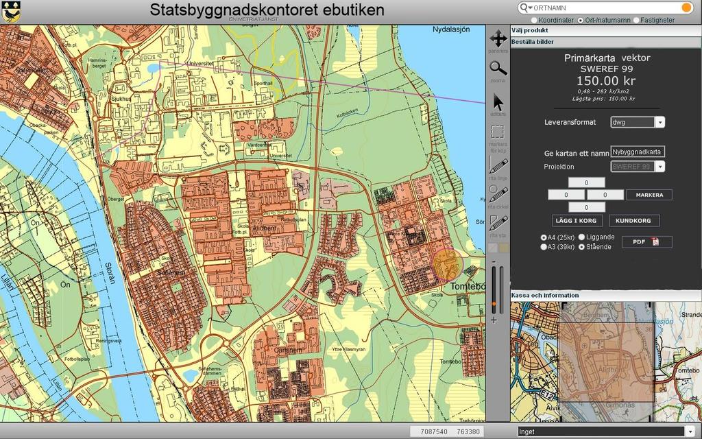Viewport: 702px width, 439px height.
Task: Select the 'markera för köp' selection tool
Action: [x=498, y=132]
